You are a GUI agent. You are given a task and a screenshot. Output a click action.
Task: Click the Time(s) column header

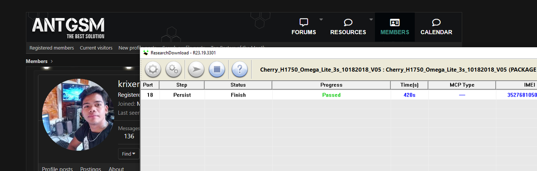[x=409, y=85]
